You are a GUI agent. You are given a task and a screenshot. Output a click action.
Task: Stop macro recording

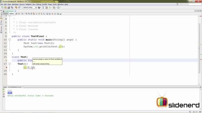click(55, 14)
